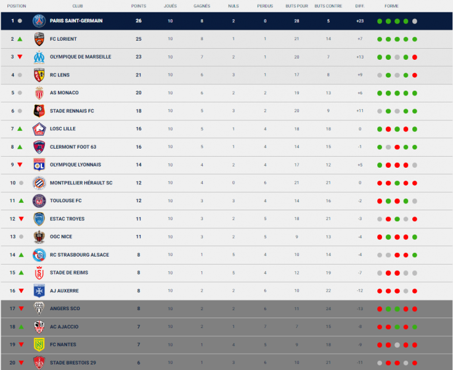Viewport: 453px width, 370px height.
Task: Open the Clermont Foot 63 team link
Action: [x=73, y=147]
